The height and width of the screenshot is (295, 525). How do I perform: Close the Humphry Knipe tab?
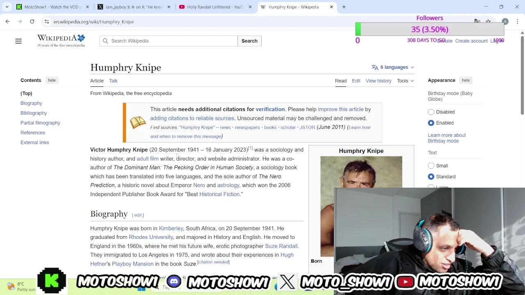(x=331, y=7)
